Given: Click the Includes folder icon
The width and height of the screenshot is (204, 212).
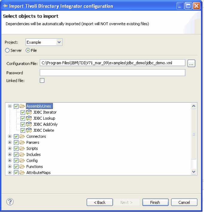Looking at the screenshot, I should (22, 155).
